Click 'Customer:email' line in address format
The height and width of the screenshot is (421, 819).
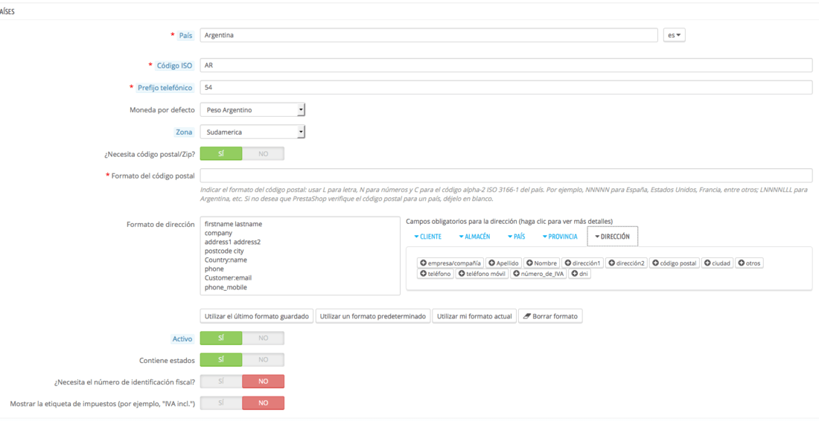click(229, 277)
